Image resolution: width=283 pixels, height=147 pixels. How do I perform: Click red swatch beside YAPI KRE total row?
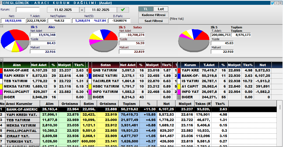coord(179,70)
